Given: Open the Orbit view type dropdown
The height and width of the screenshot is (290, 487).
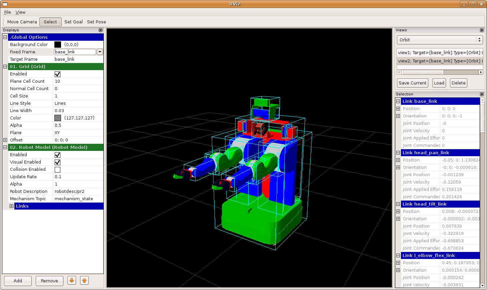Looking at the screenshot, I should pyautogui.click(x=440, y=40).
